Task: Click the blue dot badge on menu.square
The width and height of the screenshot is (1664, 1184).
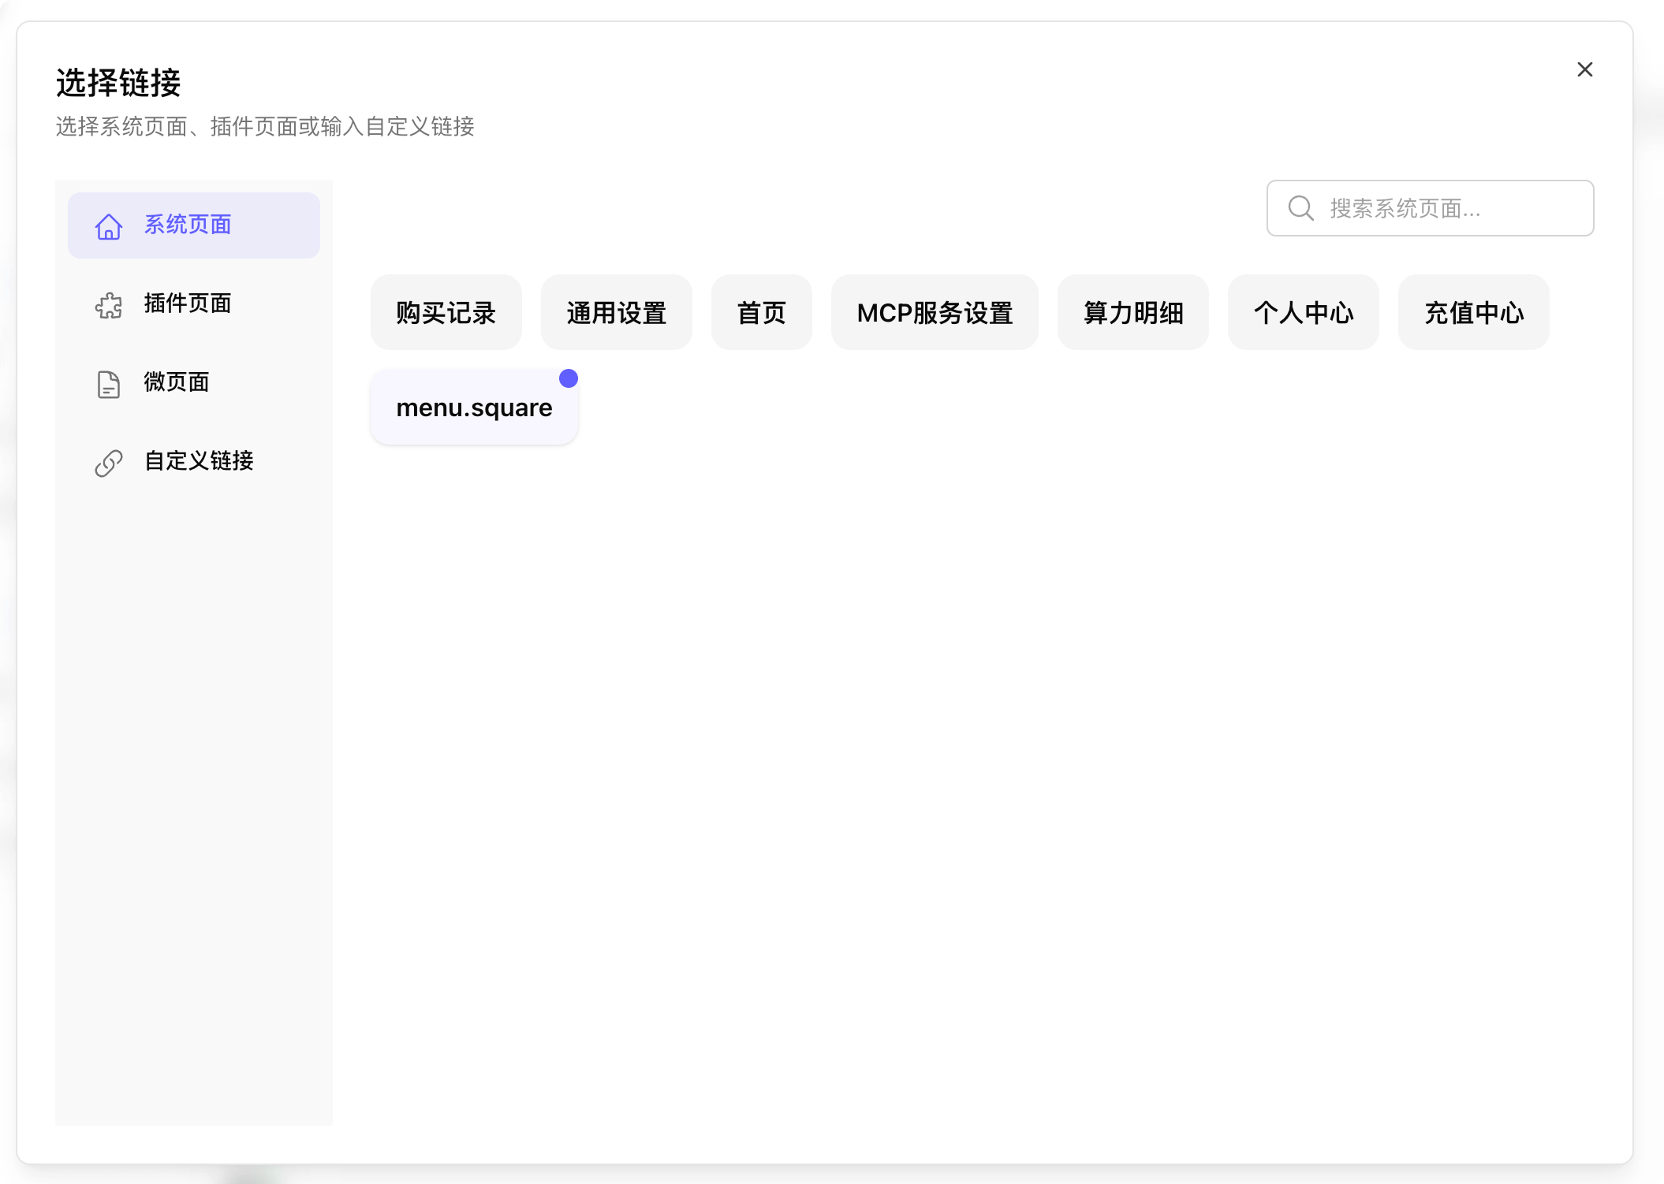Action: pos(569,378)
